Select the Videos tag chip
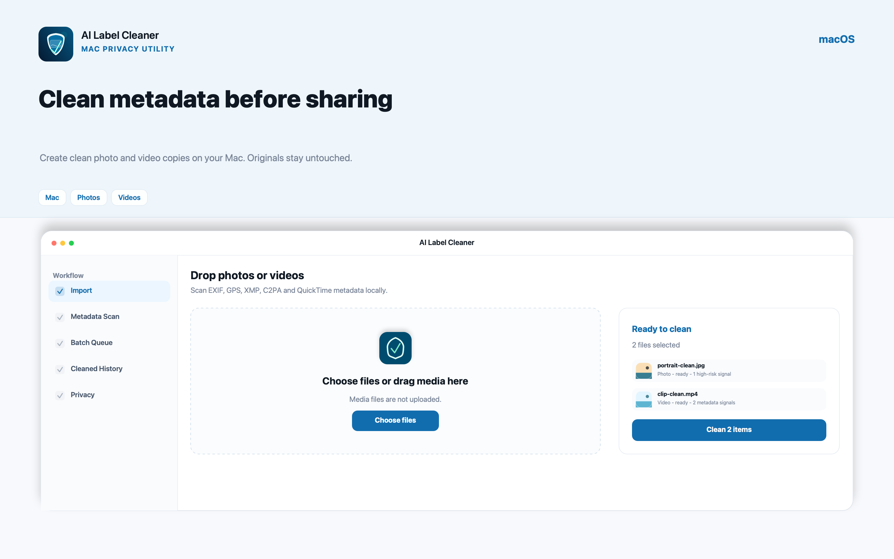The width and height of the screenshot is (894, 559). [129, 198]
